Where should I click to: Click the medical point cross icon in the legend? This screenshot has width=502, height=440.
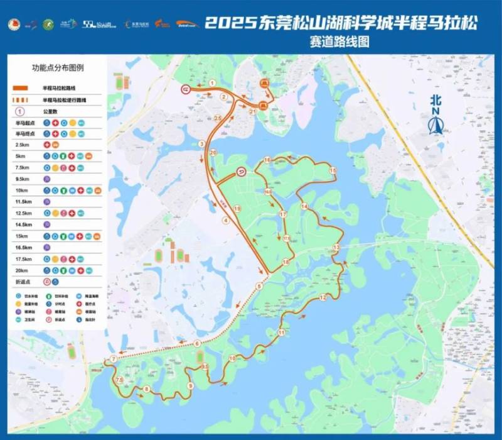click(x=79, y=304)
